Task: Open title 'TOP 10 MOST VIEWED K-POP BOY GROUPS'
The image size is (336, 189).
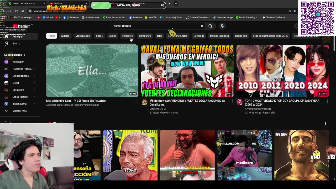Action: click(283, 103)
